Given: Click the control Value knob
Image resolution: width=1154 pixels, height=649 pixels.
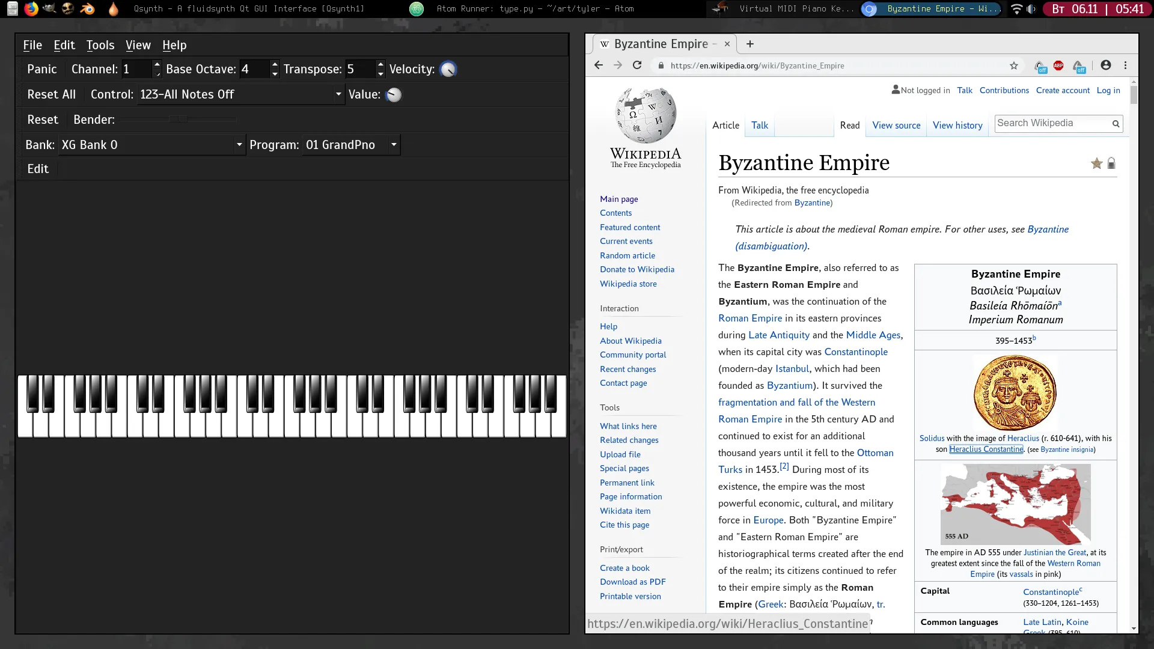Looking at the screenshot, I should 394,95.
